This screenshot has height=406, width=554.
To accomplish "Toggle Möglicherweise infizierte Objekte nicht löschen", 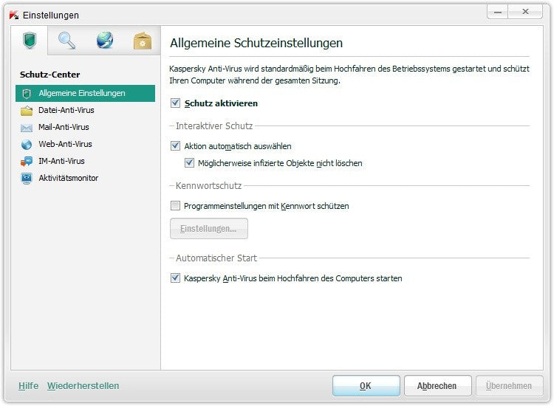I will coord(189,162).
